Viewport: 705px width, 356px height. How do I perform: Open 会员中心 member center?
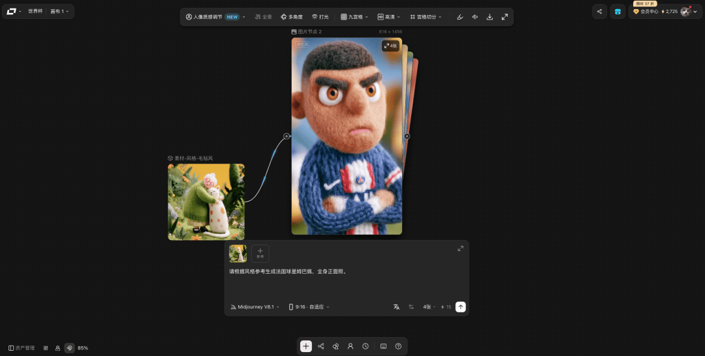coord(646,12)
